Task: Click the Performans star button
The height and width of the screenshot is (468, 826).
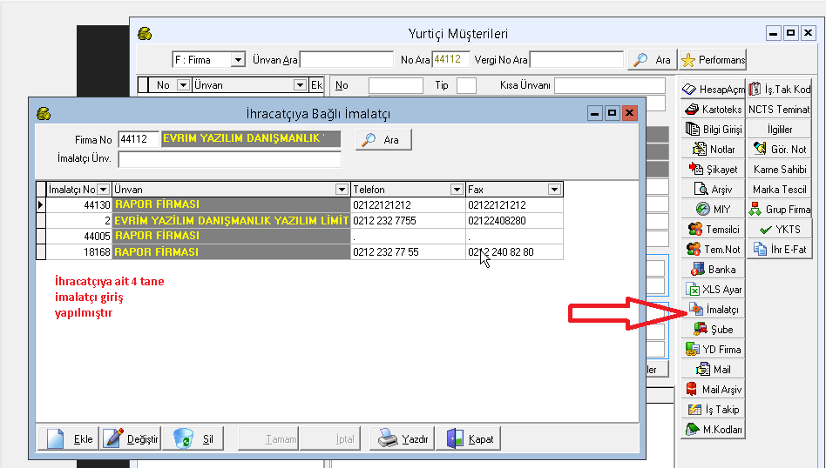Action: [713, 60]
